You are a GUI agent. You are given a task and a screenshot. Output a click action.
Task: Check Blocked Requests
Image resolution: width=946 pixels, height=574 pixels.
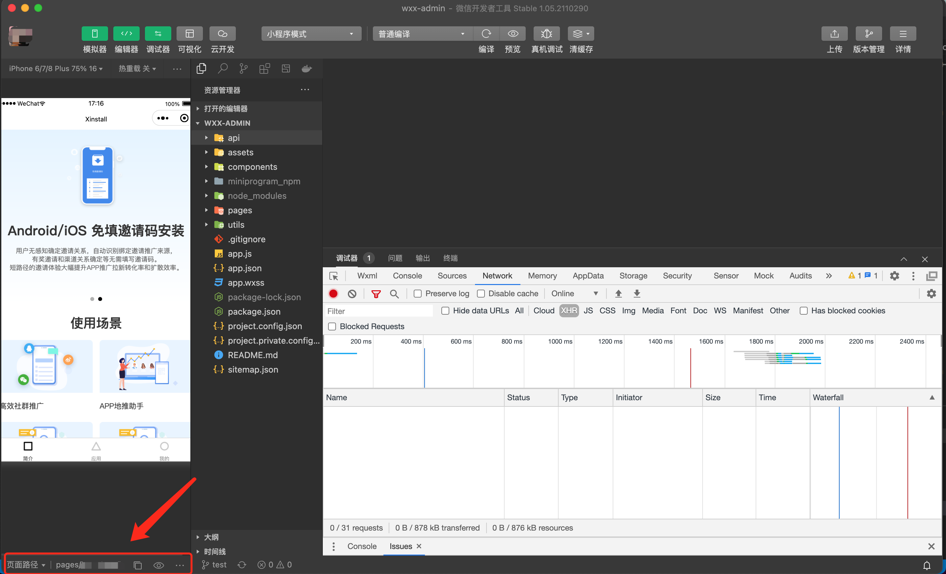click(x=332, y=326)
